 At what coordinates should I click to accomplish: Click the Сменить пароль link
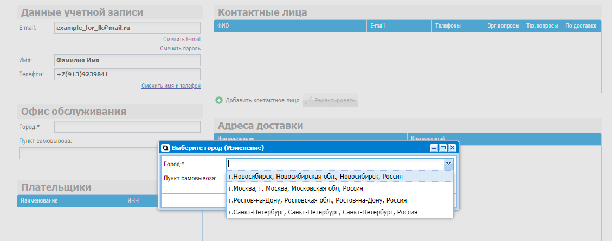click(181, 49)
